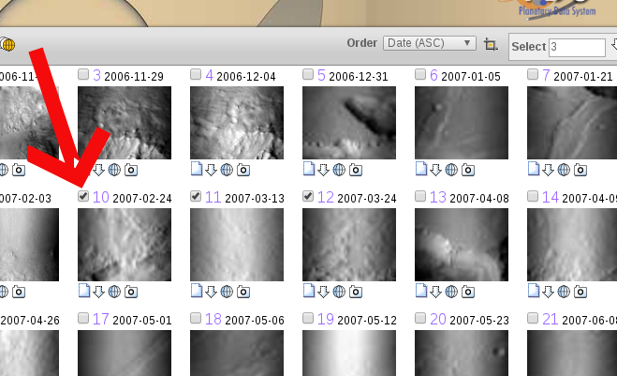Click the camera icon under image 6
This screenshot has height=376, width=617.
(468, 170)
